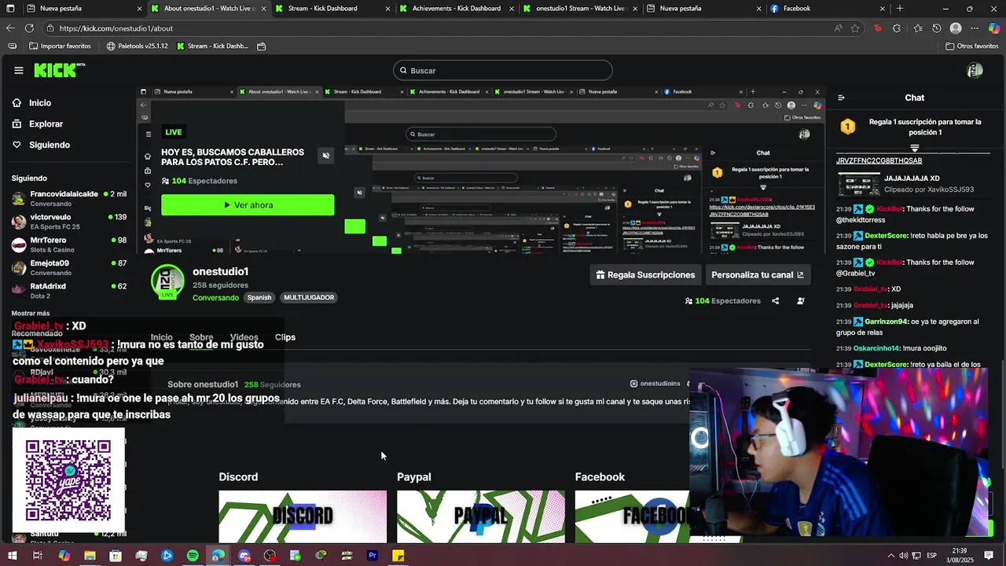
Task: Open MrrTorero followed channel
Action: [69, 244]
